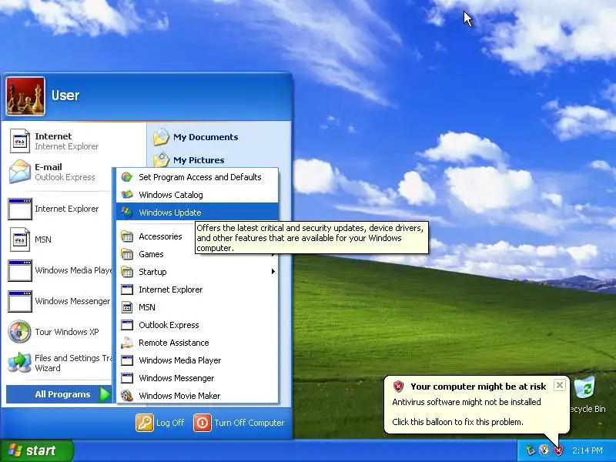Launch Windows Messenger from All Programs list
616x462 pixels.
point(197,378)
